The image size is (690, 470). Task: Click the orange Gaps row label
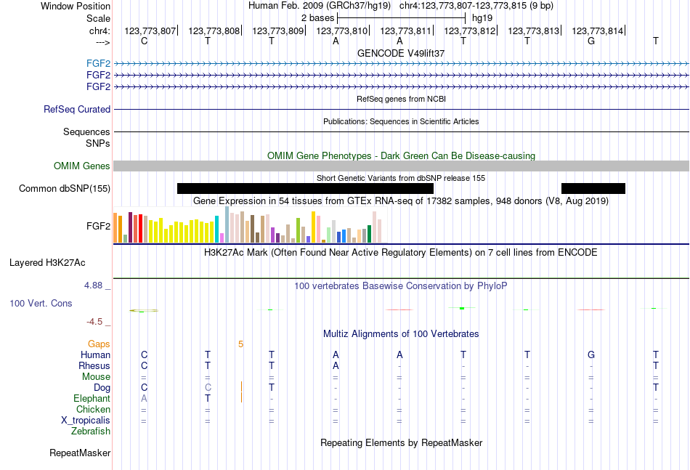[99, 344]
